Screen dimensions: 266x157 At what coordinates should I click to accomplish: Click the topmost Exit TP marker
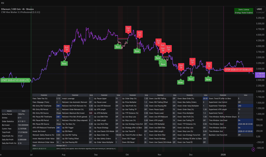point(128,29)
